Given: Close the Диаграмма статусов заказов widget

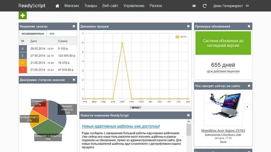Looking at the screenshot, I should [x=74, y=80].
